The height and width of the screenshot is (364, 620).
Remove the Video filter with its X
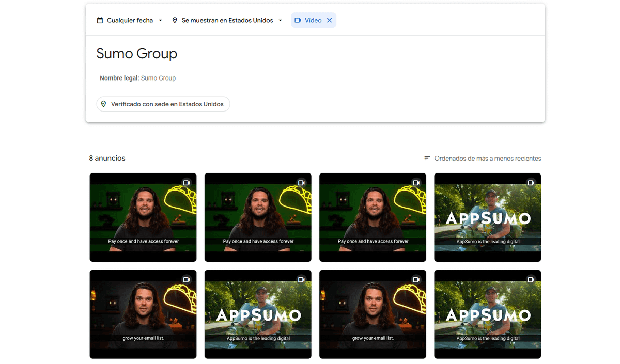tap(329, 20)
